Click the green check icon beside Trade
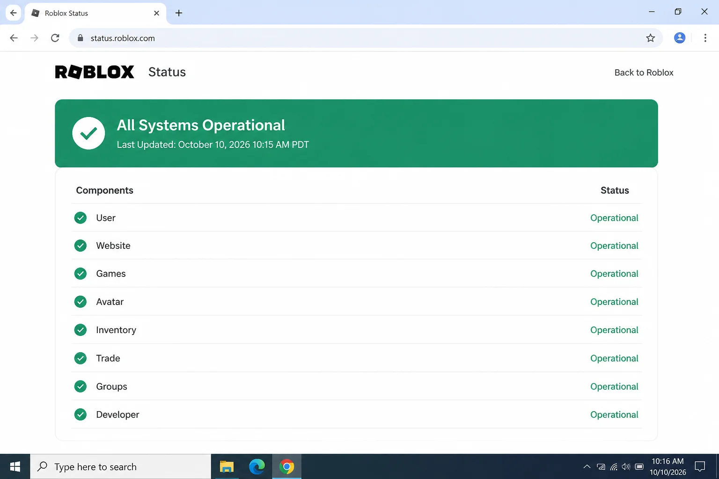The height and width of the screenshot is (479, 719). click(81, 358)
